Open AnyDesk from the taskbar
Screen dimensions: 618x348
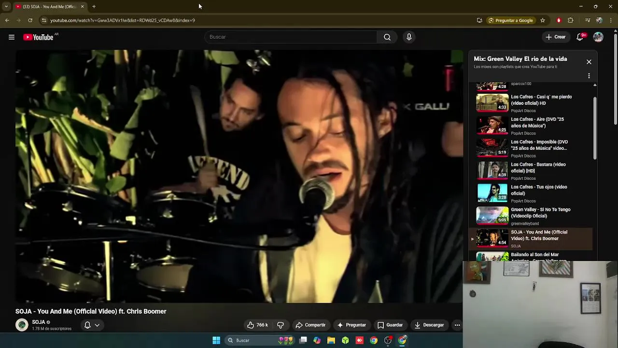coord(359,340)
